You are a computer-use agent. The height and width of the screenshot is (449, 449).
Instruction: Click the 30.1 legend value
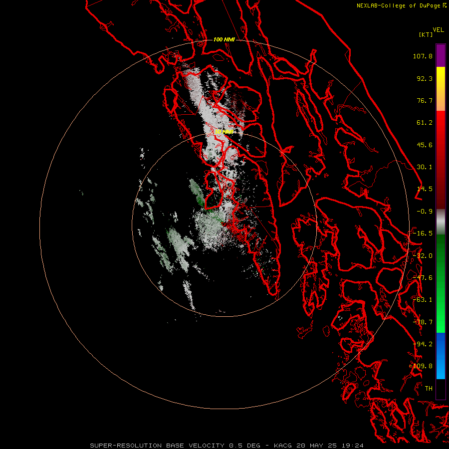(x=425, y=167)
